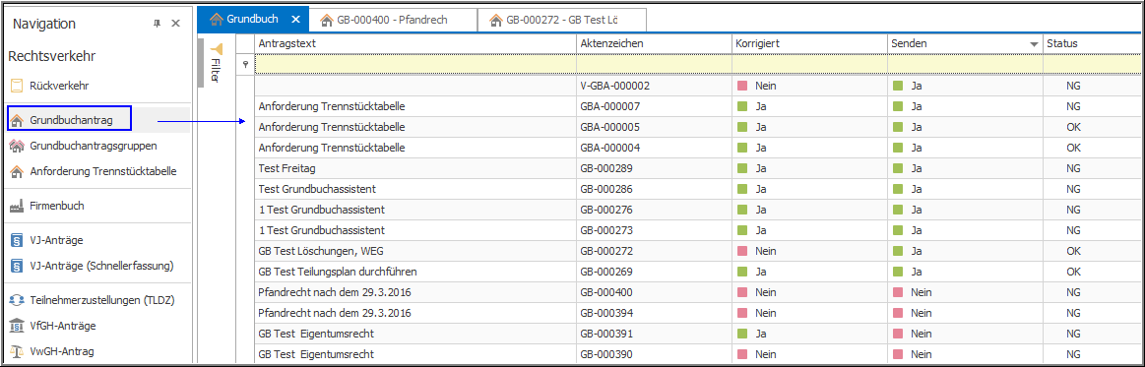Sort by the Antragstext column header
The height and width of the screenshot is (367, 1145).
pos(415,43)
